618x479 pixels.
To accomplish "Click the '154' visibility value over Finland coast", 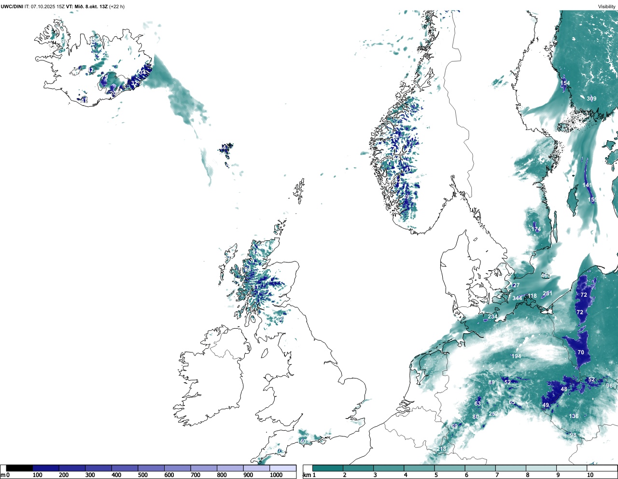I will point(565,83).
